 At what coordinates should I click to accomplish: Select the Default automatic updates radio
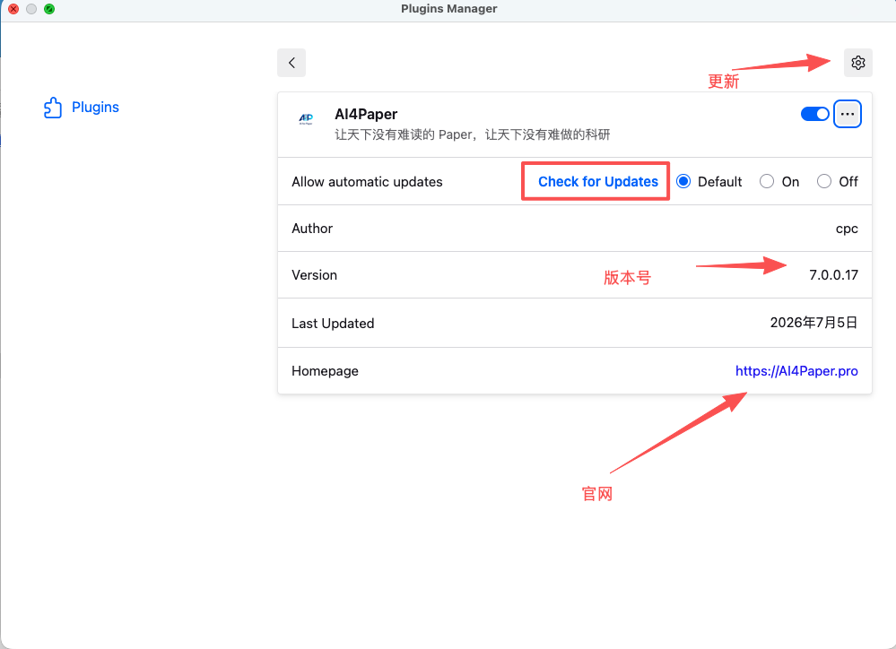683,182
